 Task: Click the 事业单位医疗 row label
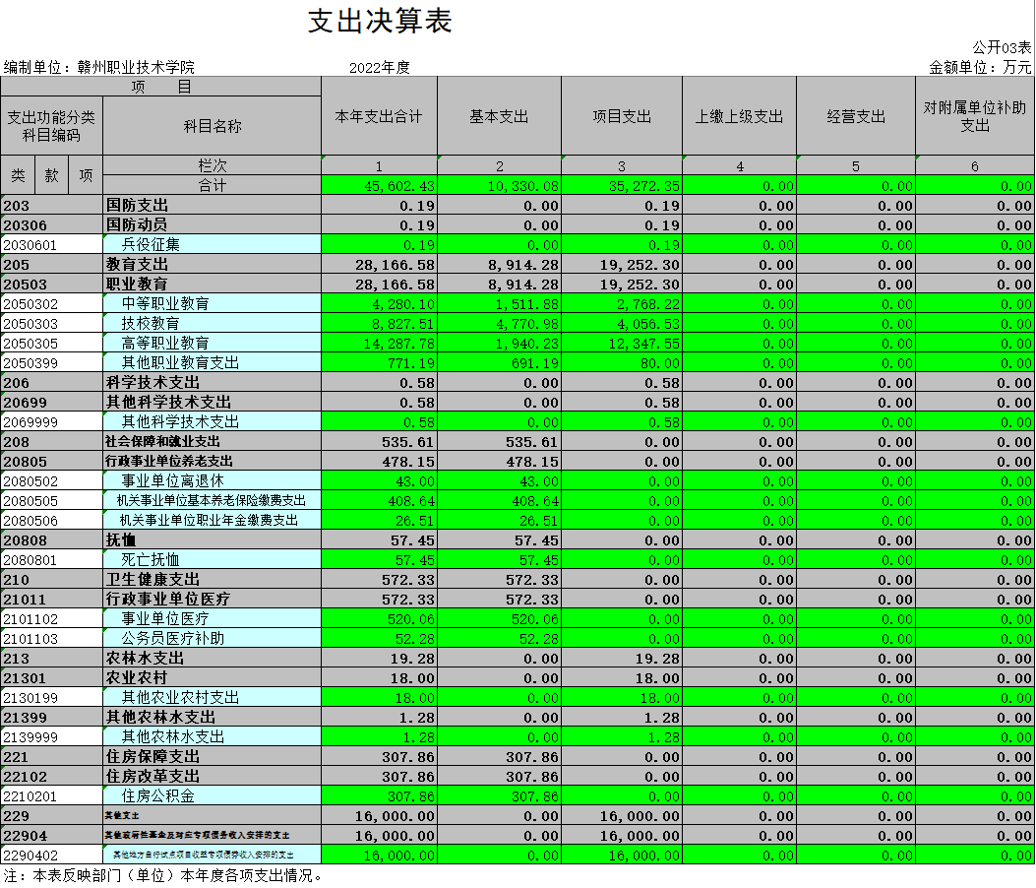[x=164, y=619]
